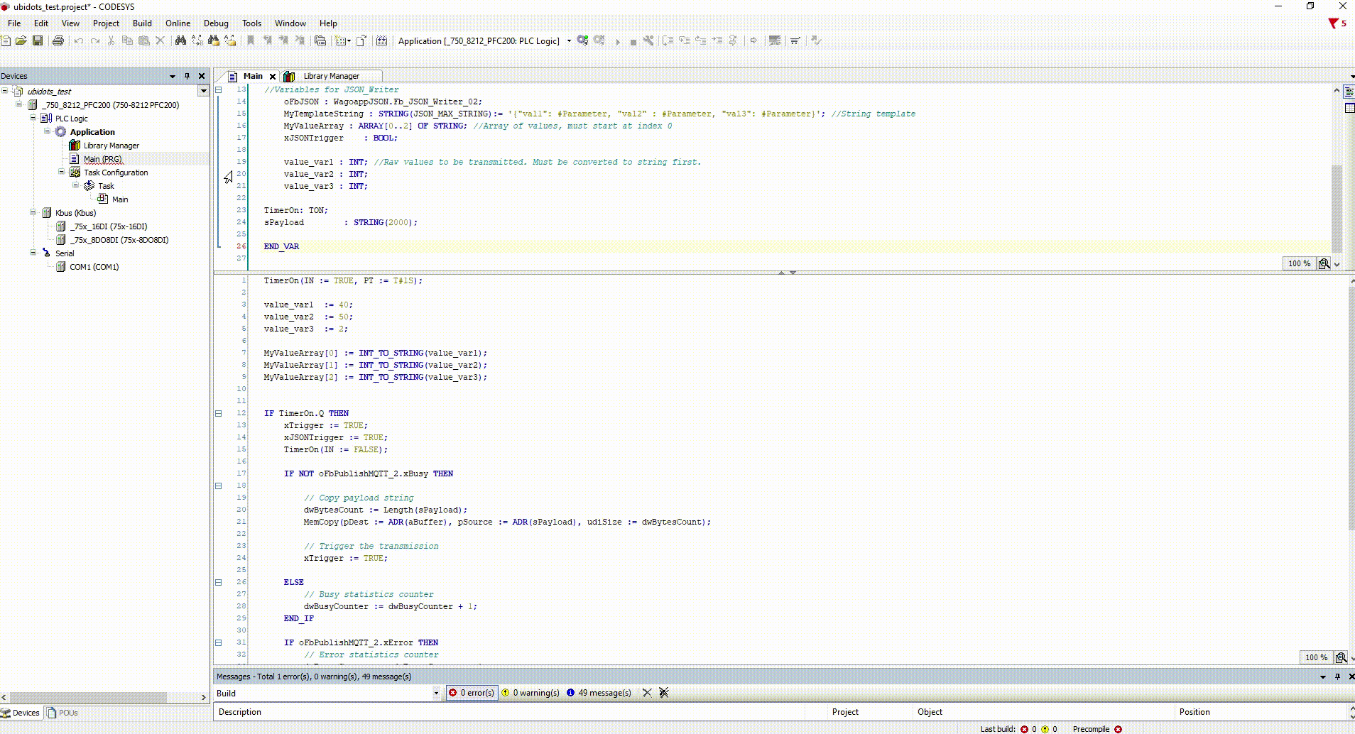Screen dimensions: 1355x734
Task: Pin the Devices panel
Action: click(187, 76)
